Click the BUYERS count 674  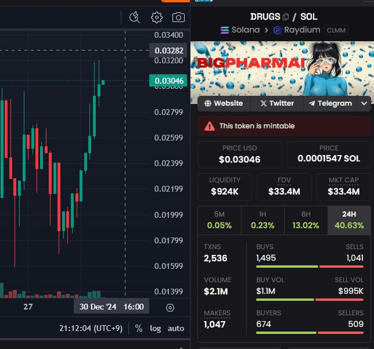tap(264, 324)
